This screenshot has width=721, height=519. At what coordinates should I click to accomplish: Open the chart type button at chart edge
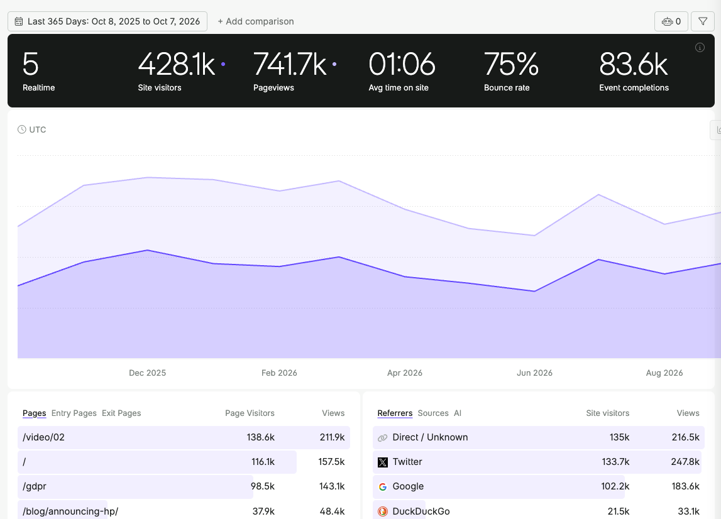pyautogui.click(x=717, y=130)
